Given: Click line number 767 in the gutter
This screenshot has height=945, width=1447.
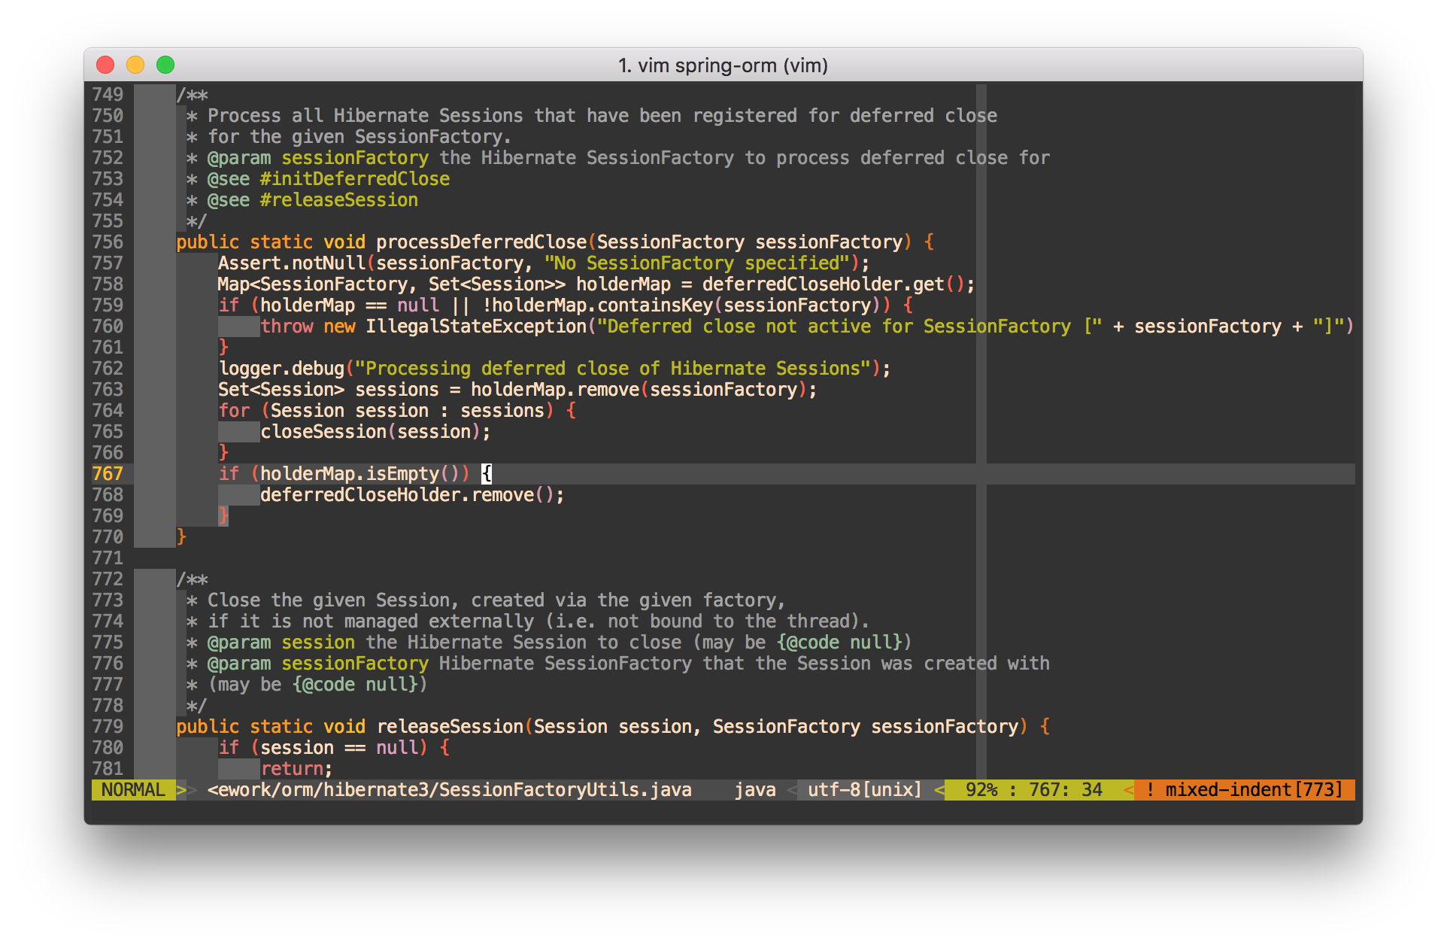Looking at the screenshot, I should (x=108, y=474).
